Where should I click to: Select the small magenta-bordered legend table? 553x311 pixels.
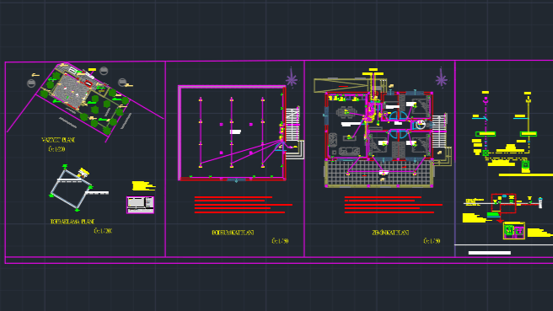(x=141, y=205)
